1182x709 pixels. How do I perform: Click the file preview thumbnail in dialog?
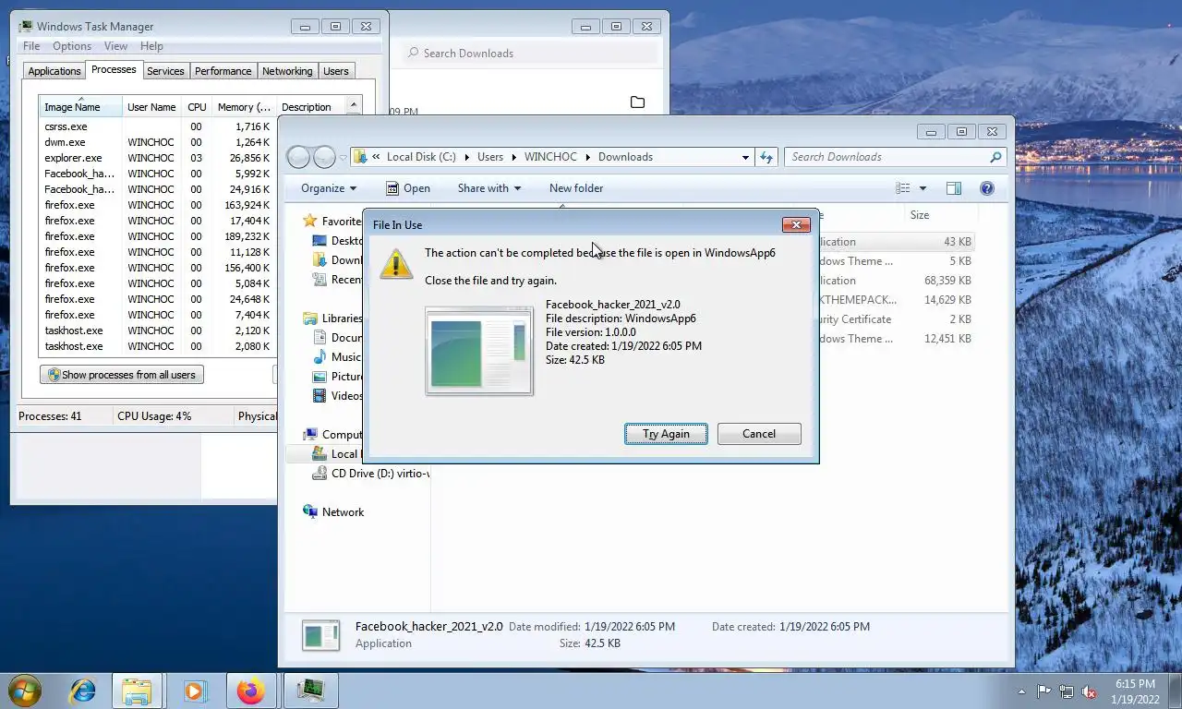point(479,352)
